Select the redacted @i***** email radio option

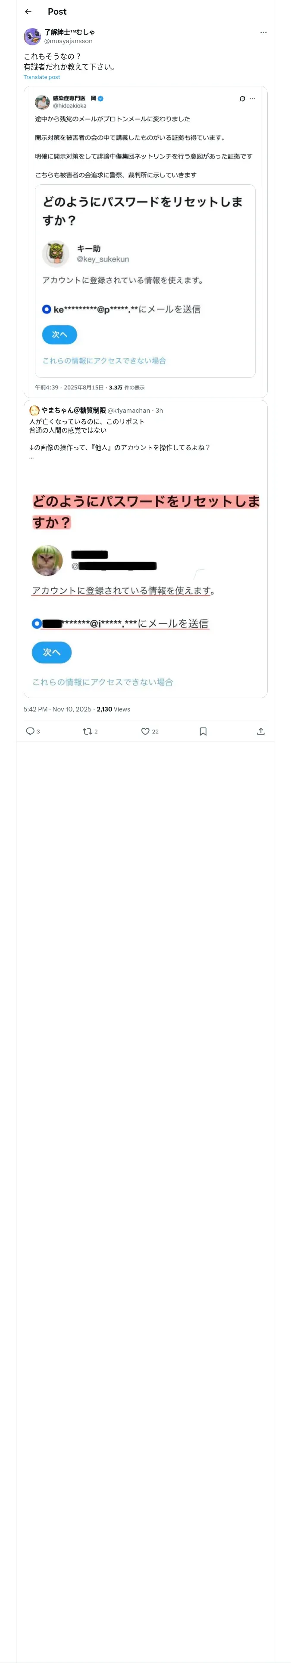click(37, 623)
